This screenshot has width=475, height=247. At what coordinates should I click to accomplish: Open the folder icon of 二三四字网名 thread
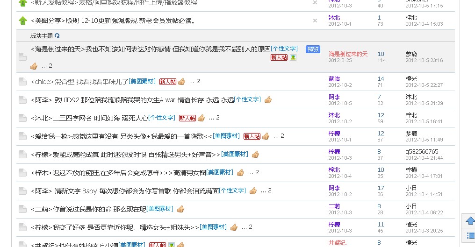(23, 118)
